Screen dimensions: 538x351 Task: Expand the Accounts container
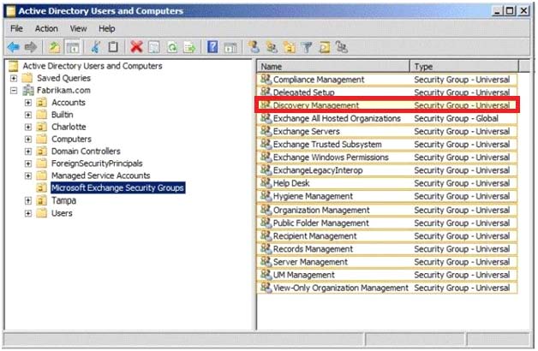pos(28,103)
